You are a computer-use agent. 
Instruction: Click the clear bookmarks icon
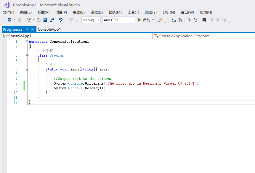point(224,20)
